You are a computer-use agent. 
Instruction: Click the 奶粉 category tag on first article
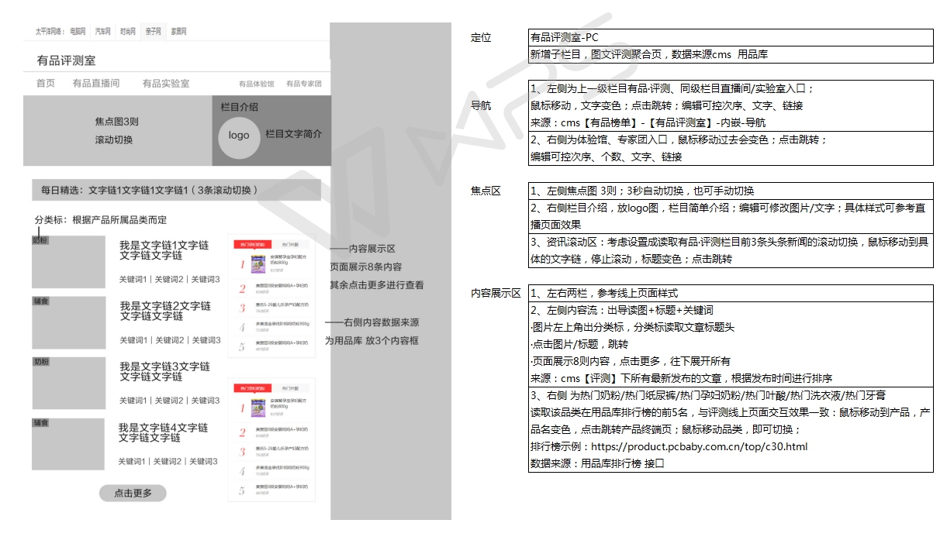click(40, 240)
